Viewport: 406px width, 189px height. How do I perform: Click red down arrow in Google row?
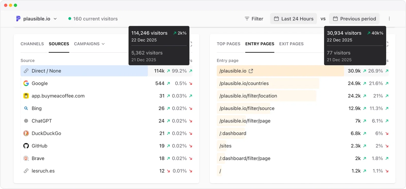191,83
